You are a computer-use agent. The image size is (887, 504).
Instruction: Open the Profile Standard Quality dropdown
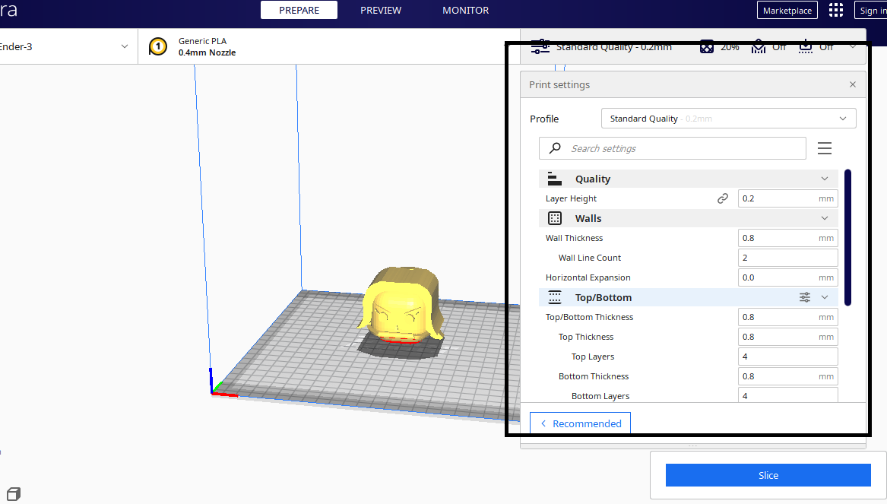click(x=729, y=119)
